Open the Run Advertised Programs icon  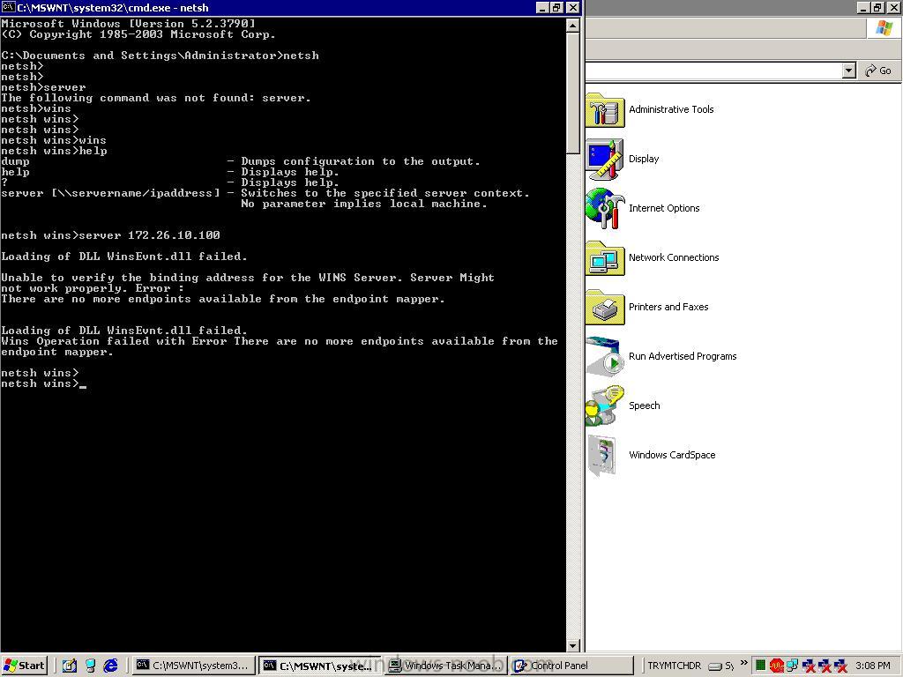pyautogui.click(x=605, y=356)
